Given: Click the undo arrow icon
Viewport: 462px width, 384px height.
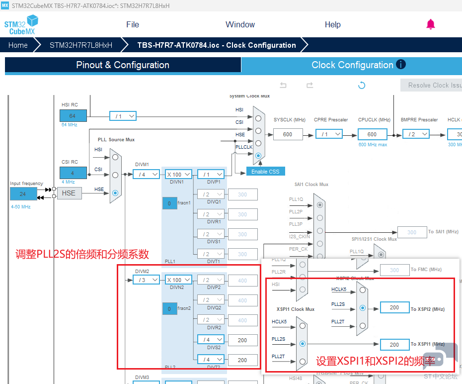Looking at the screenshot, I should pos(283,85).
